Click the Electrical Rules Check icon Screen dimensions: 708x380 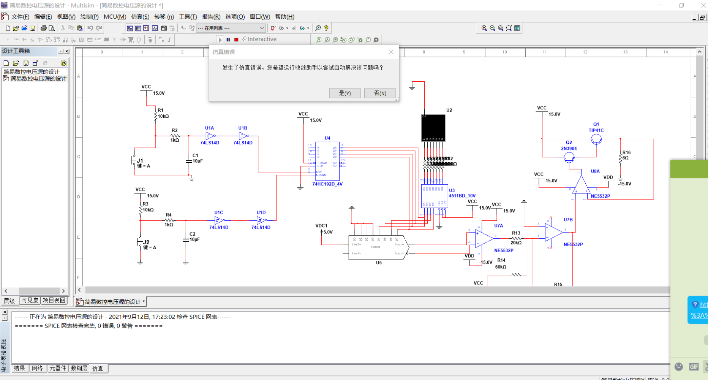click(x=273, y=28)
